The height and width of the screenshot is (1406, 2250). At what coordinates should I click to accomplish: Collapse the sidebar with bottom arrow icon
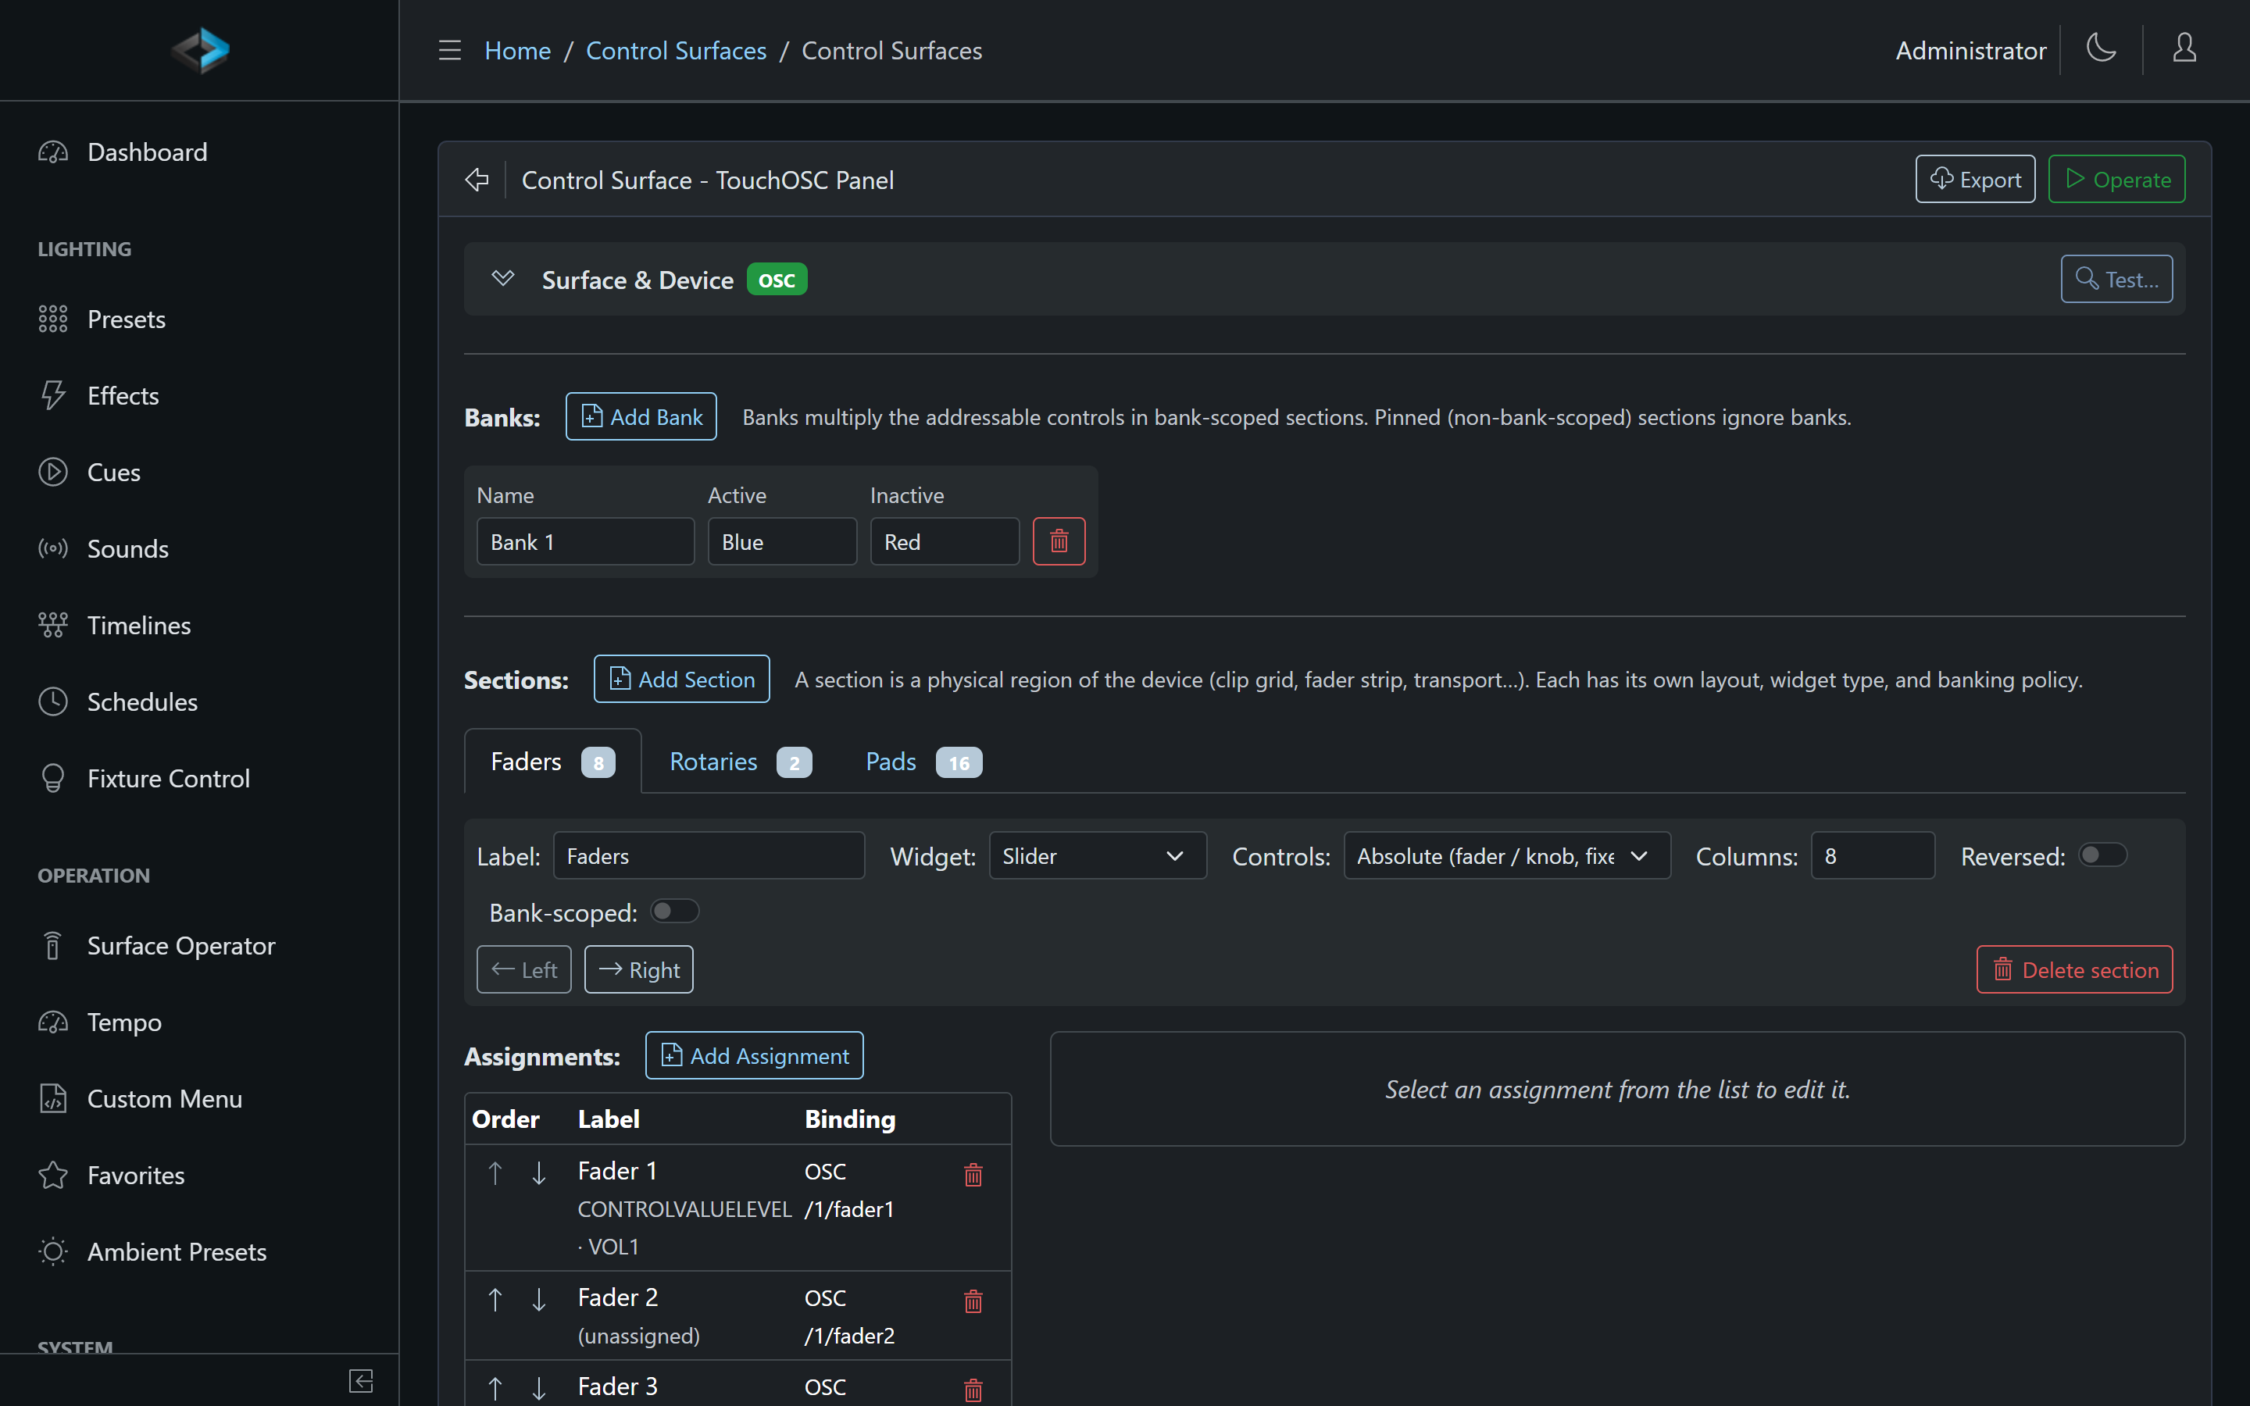[x=361, y=1380]
